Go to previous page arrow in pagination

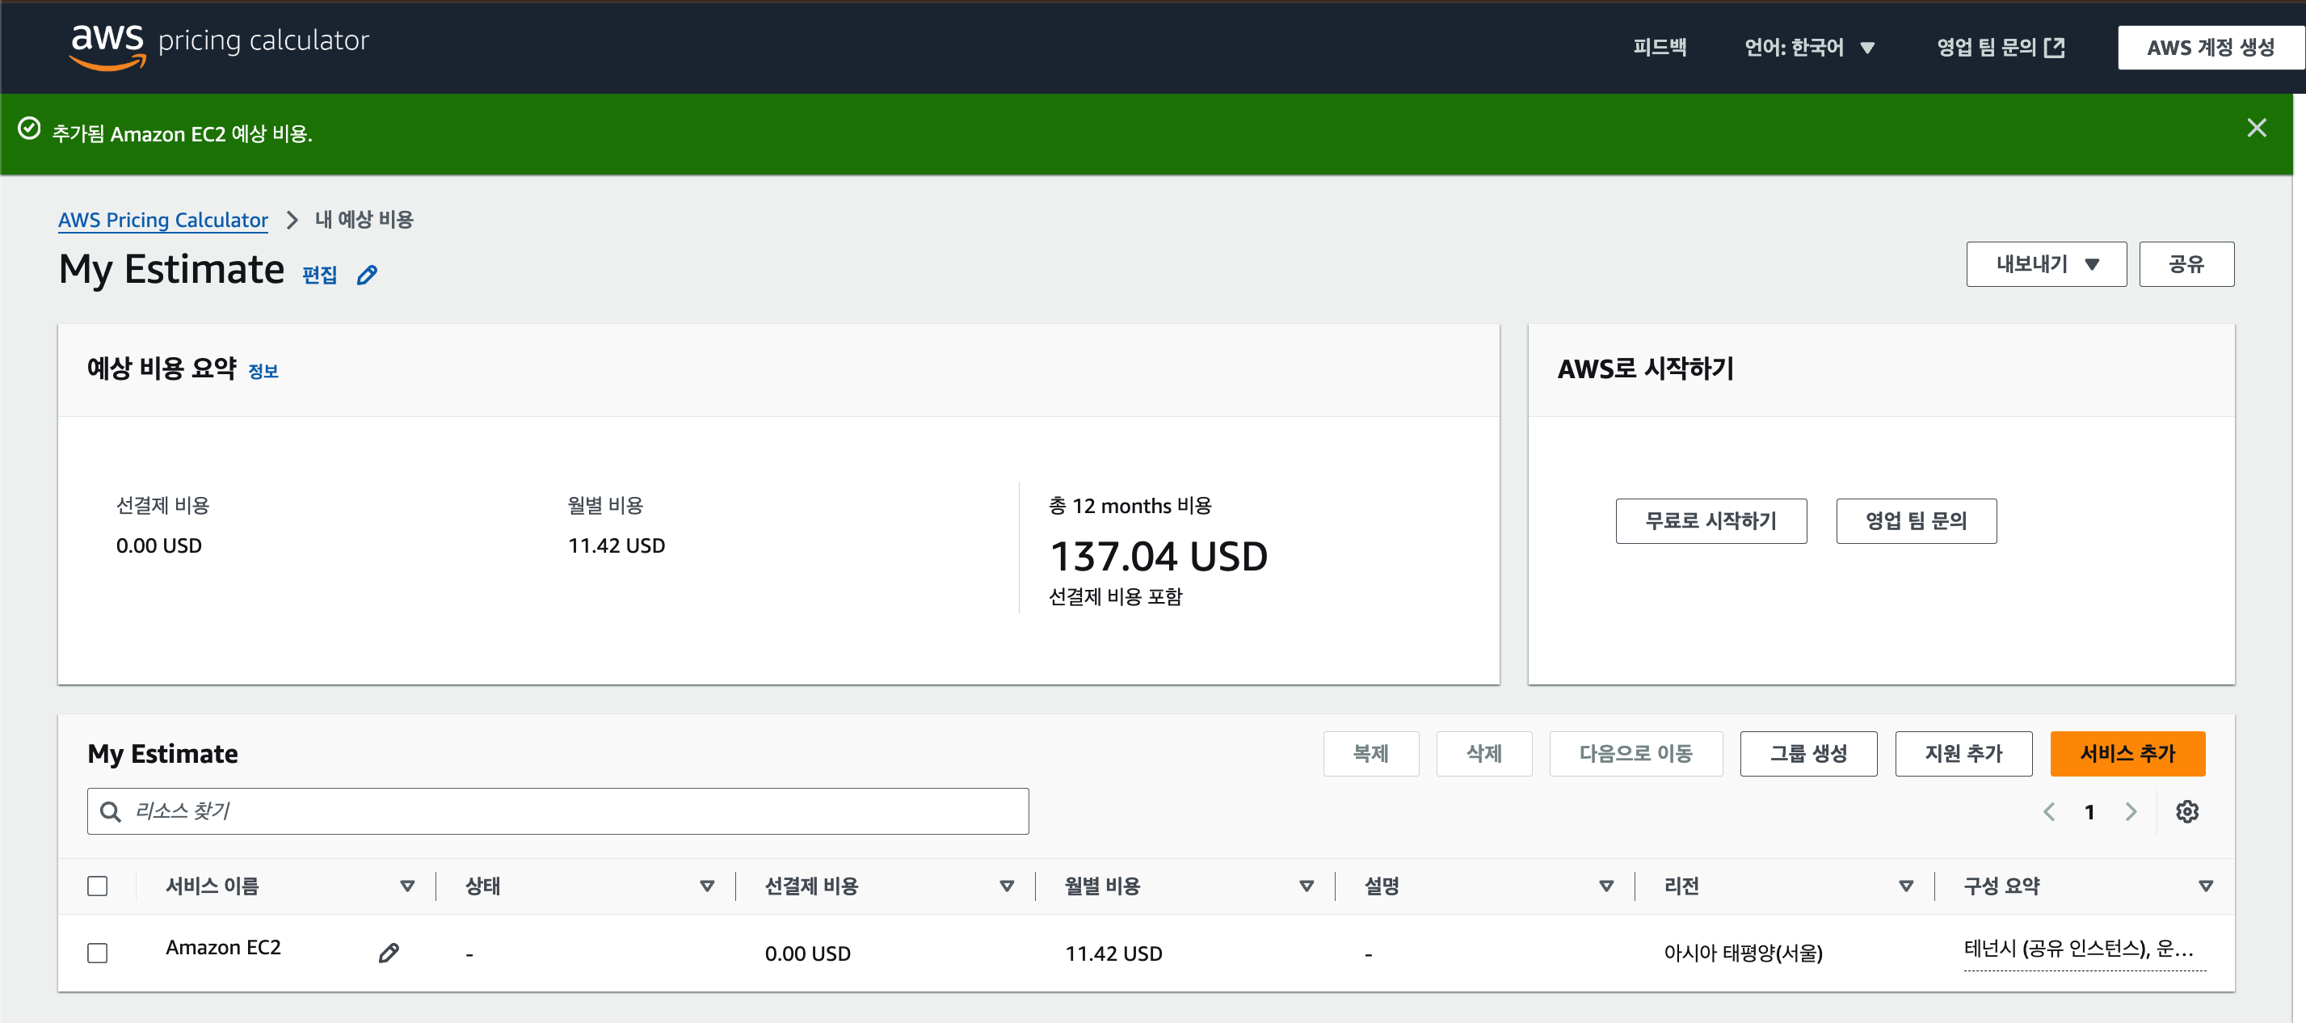pos(2049,812)
